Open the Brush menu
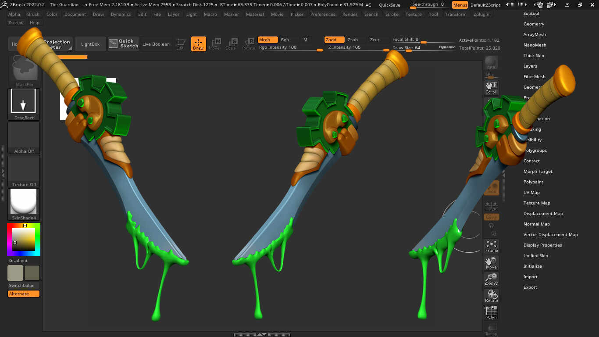 (33, 14)
